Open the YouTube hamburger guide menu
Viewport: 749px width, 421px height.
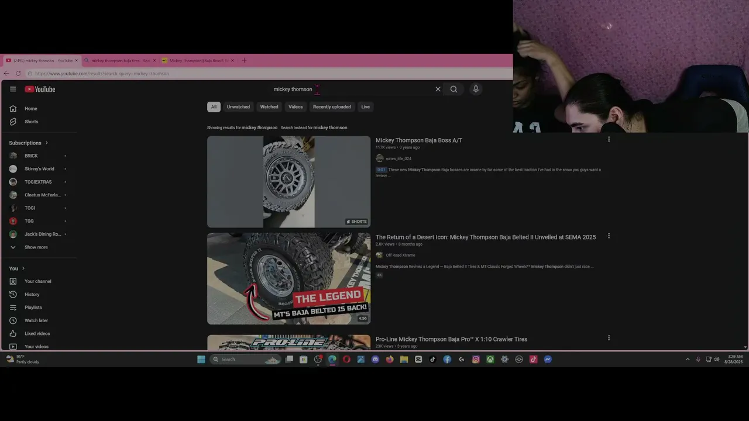(x=13, y=89)
